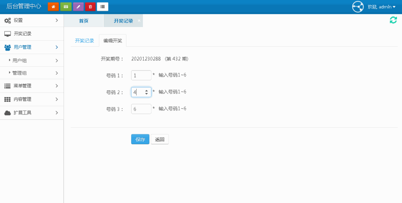Image resolution: width=402 pixels, height=203 pixels.
Task: Click the monitor icon beside 开奖记录
Action: tap(8, 34)
